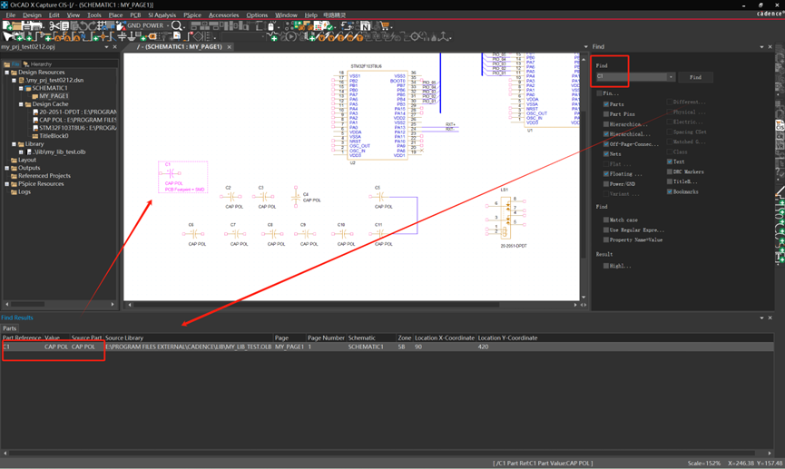
Task: Click the shopping cart toolbar icon
Action: [385, 25]
